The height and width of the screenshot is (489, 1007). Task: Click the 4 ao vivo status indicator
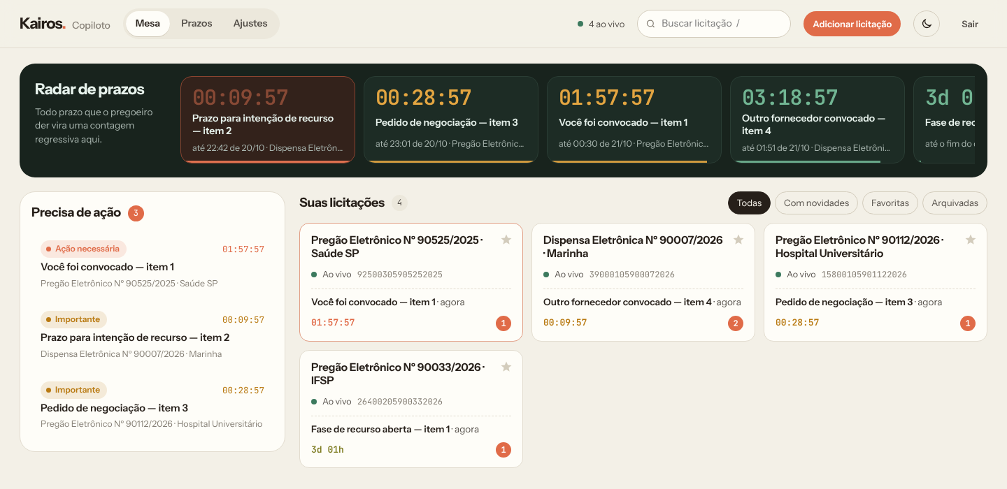tap(601, 24)
